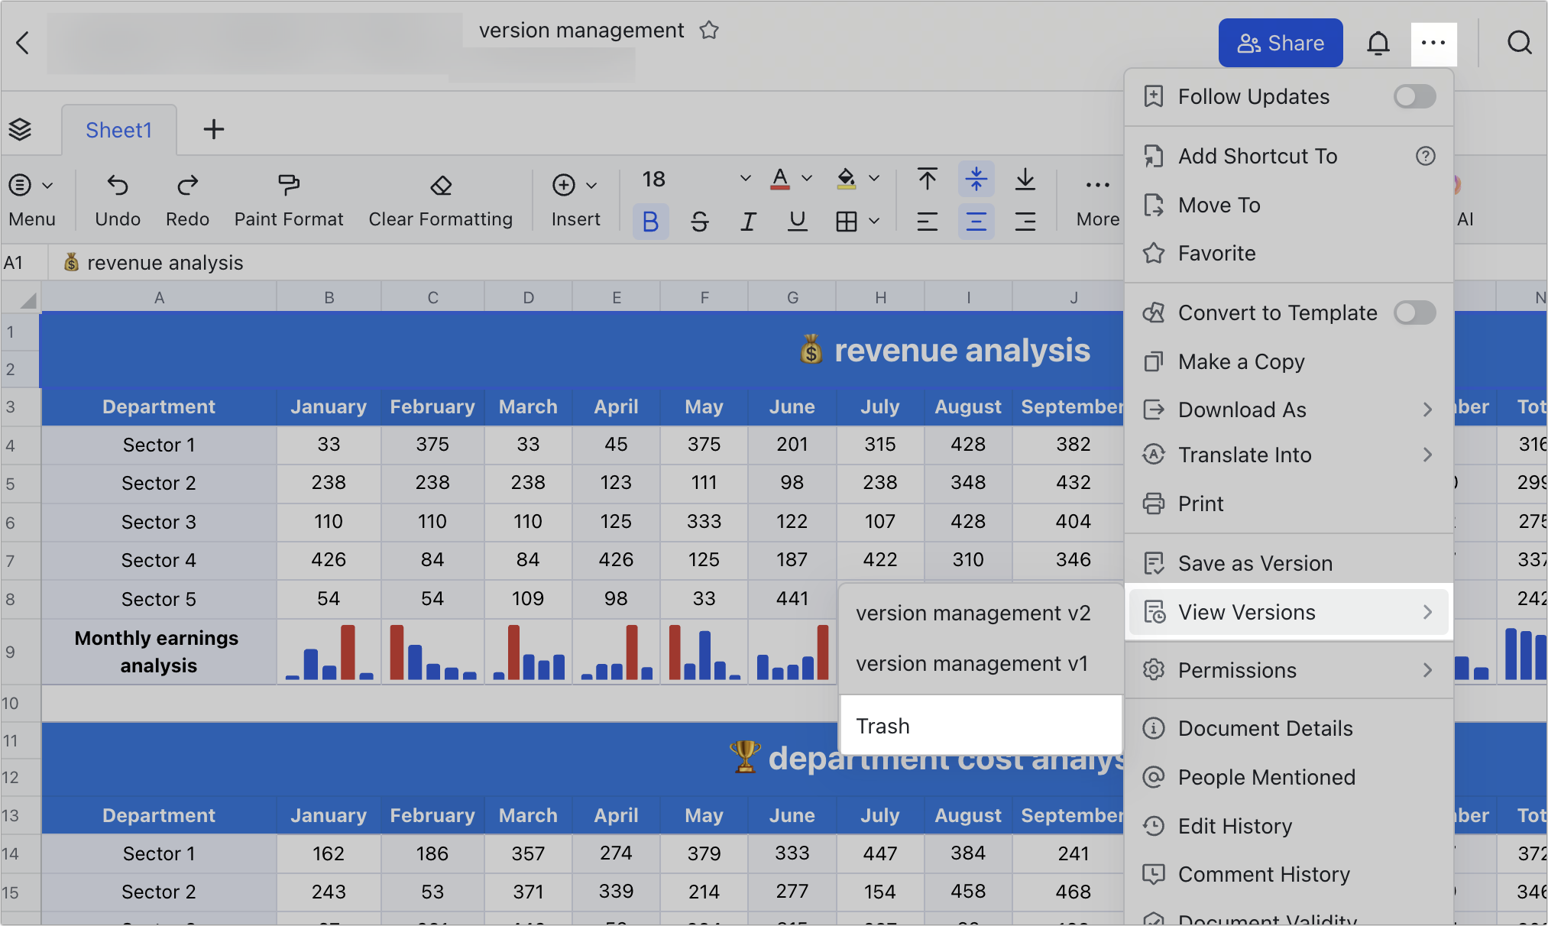
Task: Click the Undo arrow icon
Action: 118,185
